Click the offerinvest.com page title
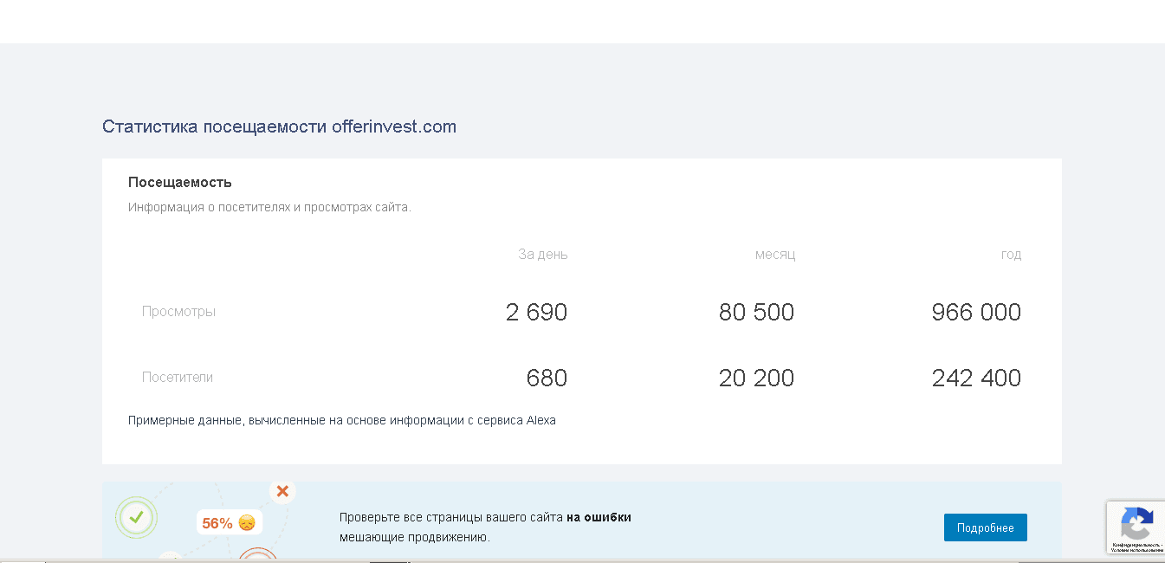Screen dimensions: 1165x563 (x=279, y=126)
